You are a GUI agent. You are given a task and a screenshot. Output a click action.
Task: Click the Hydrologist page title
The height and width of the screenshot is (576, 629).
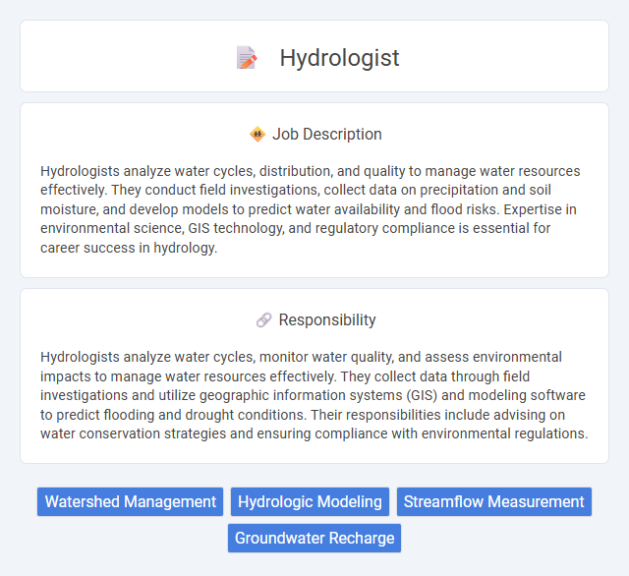(339, 58)
